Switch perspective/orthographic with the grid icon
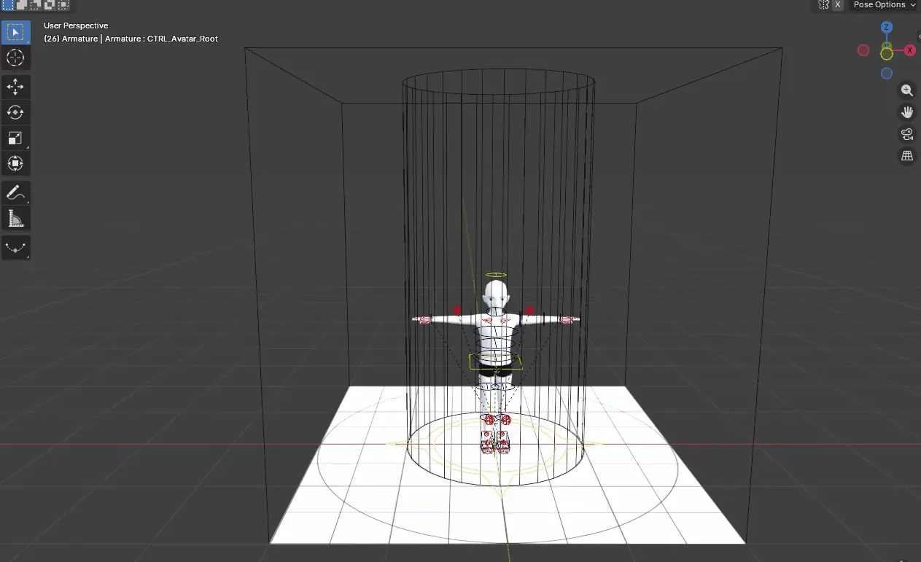 (x=907, y=156)
